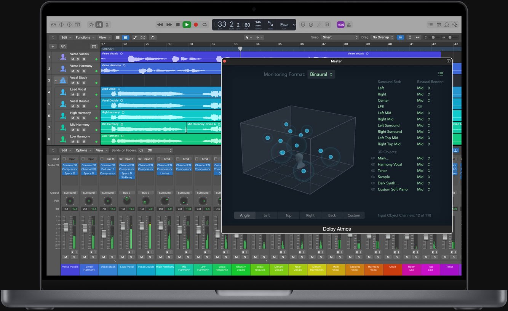The width and height of the screenshot is (508, 311).
Task: Select the Scissors tool icon near the toolbar
Action: [107, 24]
